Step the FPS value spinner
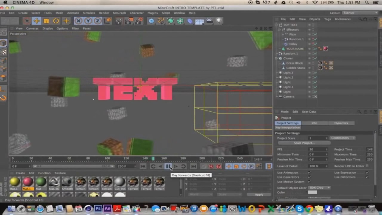Image resolution: width=382 pixels, height=215 pixels. 326,149
